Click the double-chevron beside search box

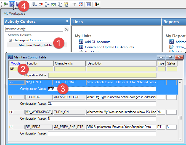coord(66,29)
